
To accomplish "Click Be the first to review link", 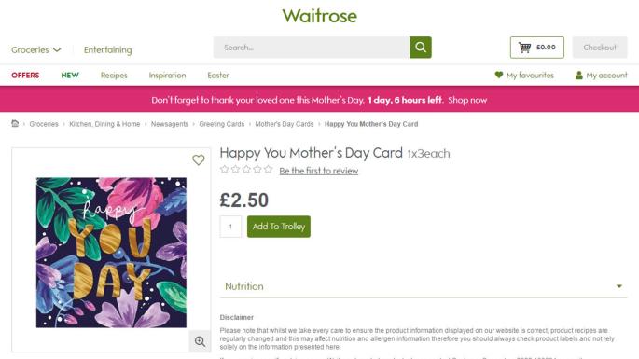I will tap(319, 171).
